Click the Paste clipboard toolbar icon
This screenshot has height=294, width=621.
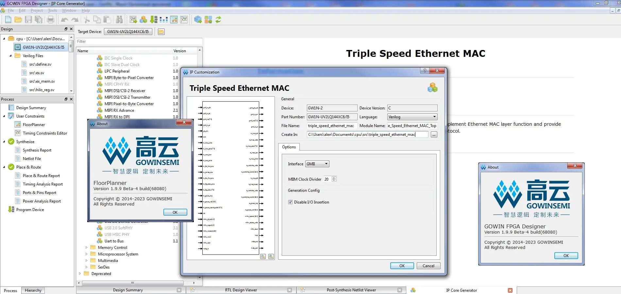point(107,20)
